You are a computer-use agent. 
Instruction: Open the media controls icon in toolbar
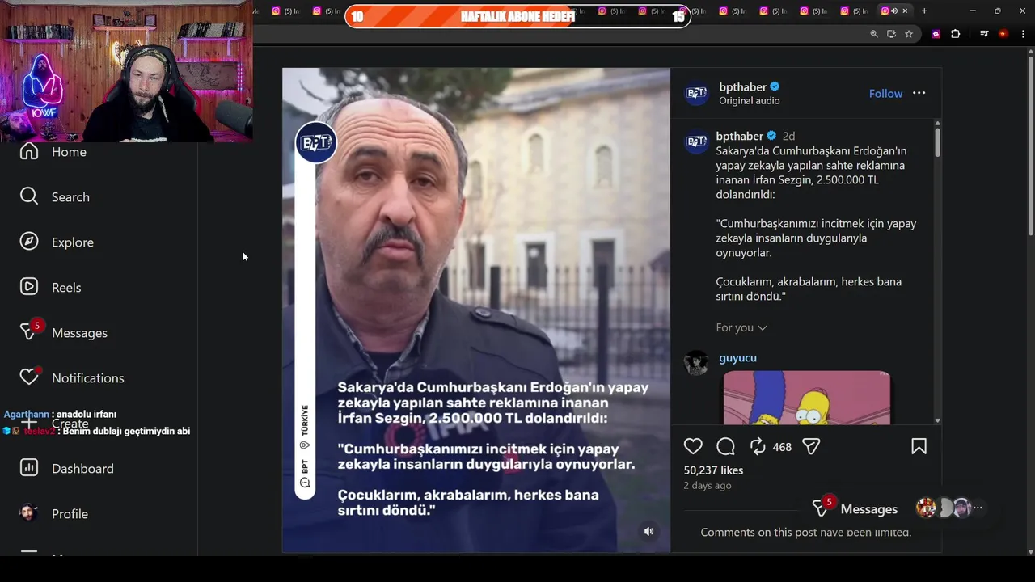[984, 34]
